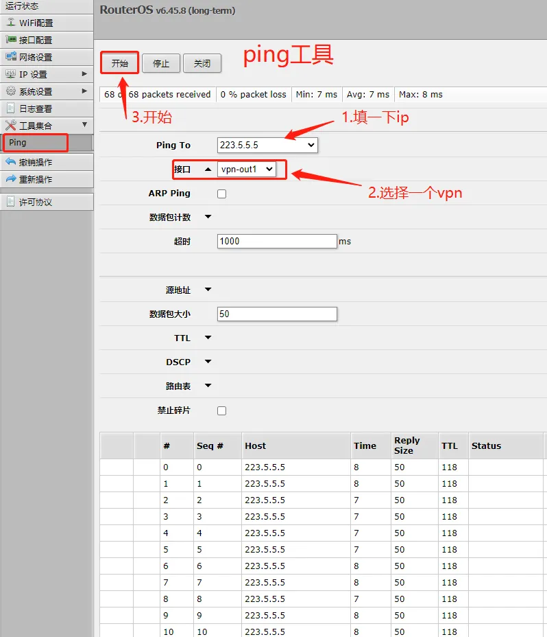
Task: Click the 开始 start button
Action: tap(120, 63)
